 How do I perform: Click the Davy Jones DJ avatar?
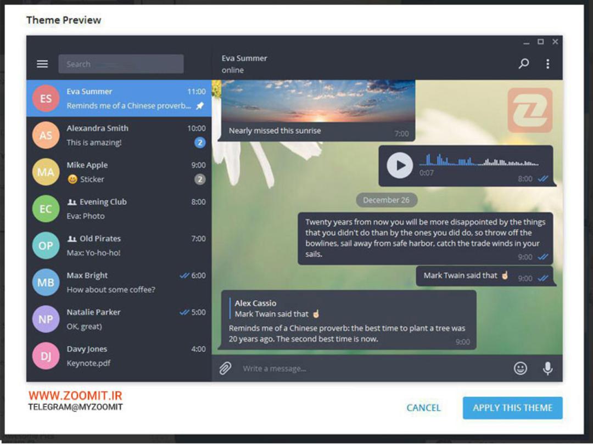(x=46, y=356)
